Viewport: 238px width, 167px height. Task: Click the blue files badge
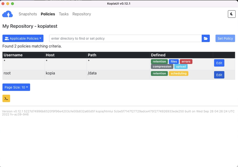click(174, 62)
